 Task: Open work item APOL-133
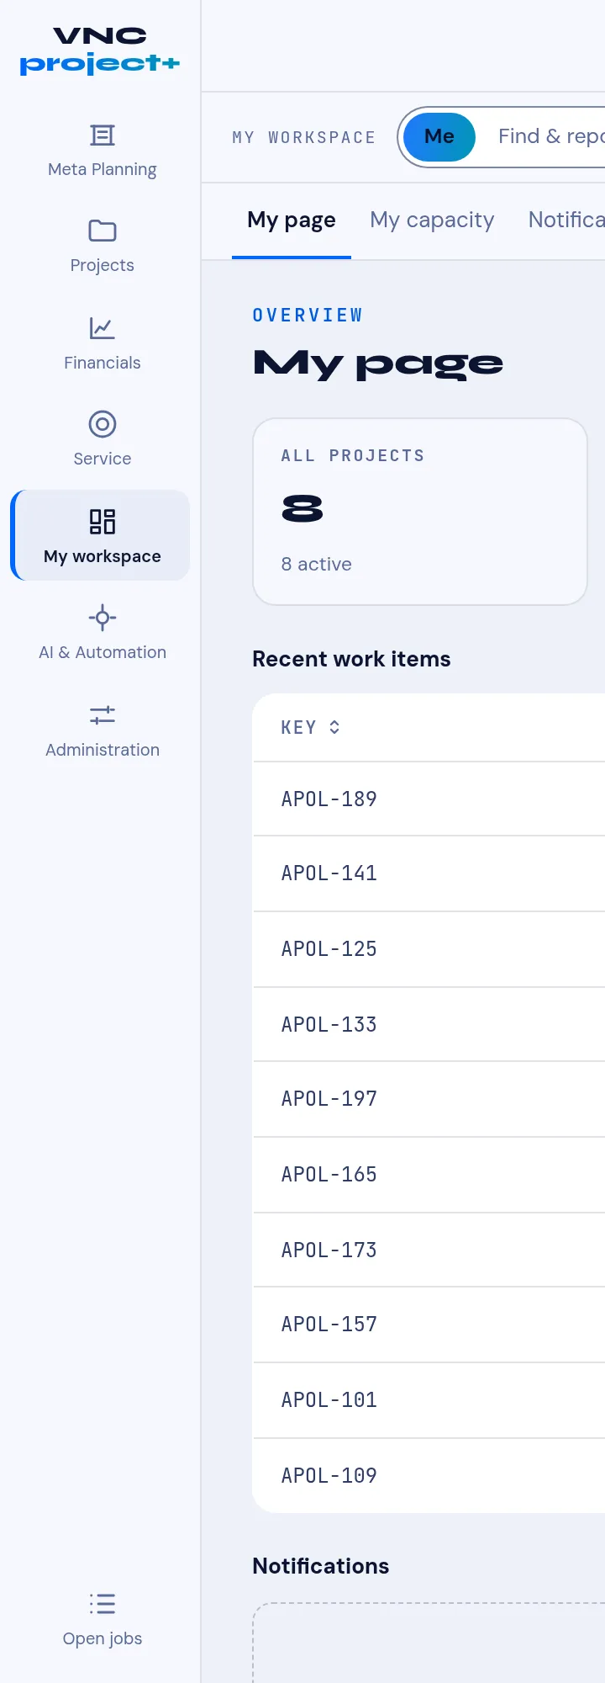pos(329,1024)
